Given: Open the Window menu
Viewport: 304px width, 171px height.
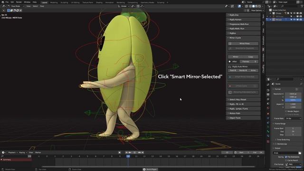Looking at the screenshot, I should (27, 2).
